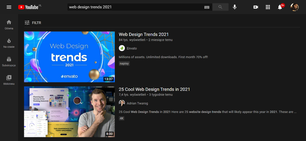Open the YouTube apps grid
Image resolution: width=306 pixels, height=141 pixels.
(x=268, y=7)
